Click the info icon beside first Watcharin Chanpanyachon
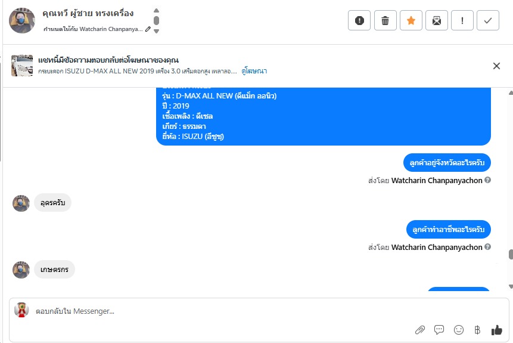Viewport: 513px width, 343px height. point(488,180)
